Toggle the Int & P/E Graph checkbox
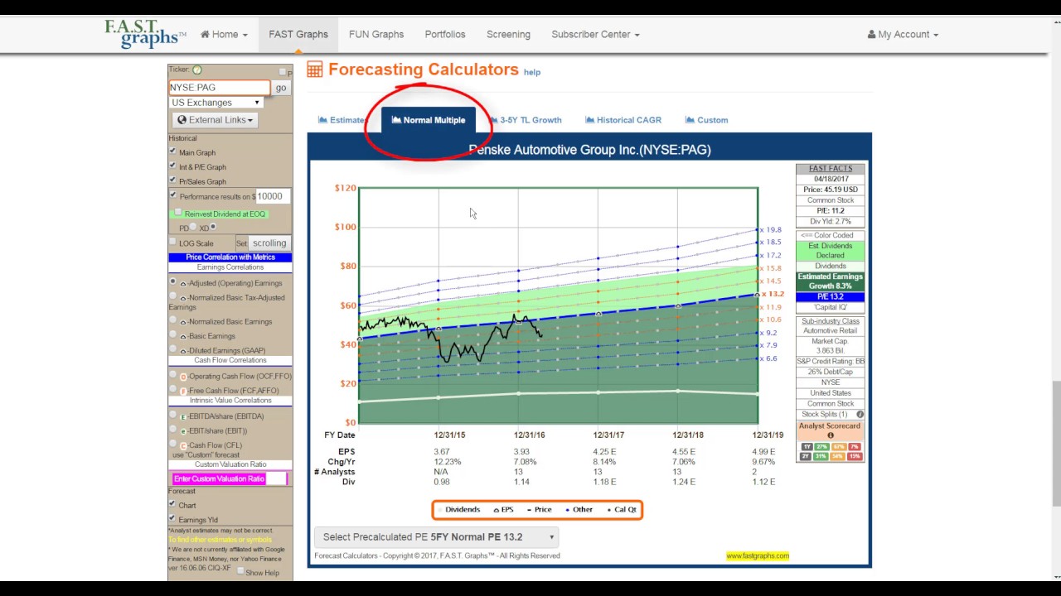 coord(172,166)
